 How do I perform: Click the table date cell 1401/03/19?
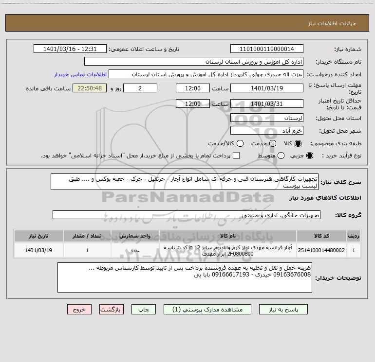(38, 250)
